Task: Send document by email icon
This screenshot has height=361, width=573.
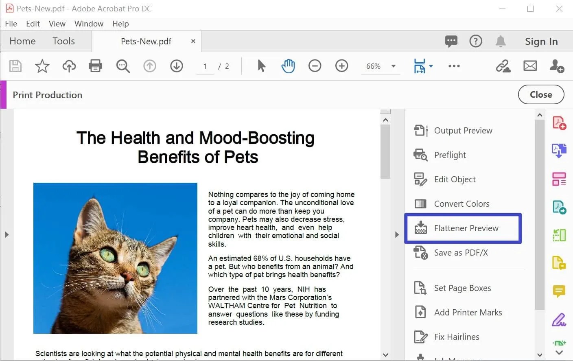Action: click(x=530, y=66)
